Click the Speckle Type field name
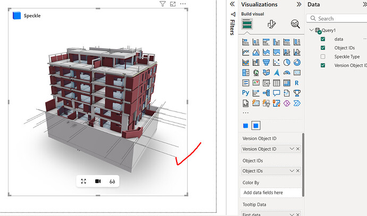 (x=347, y=57)
